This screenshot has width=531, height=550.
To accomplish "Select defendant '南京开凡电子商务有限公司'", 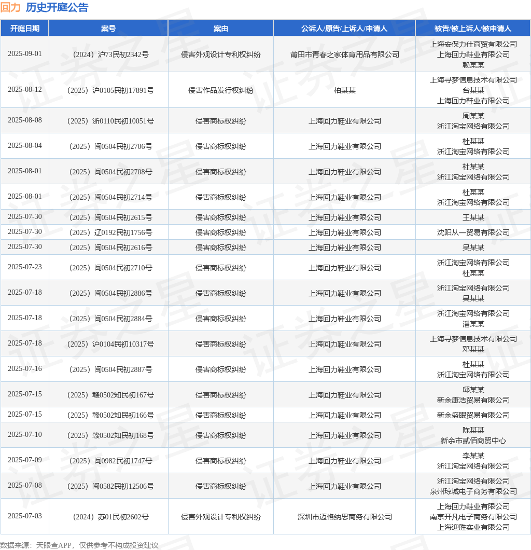I will [x=473, y=517].
